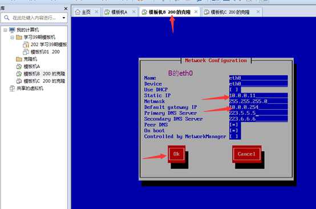Close the 主页 tab
The width and height of the screenshot is (316, 209).
pos(96,12)
